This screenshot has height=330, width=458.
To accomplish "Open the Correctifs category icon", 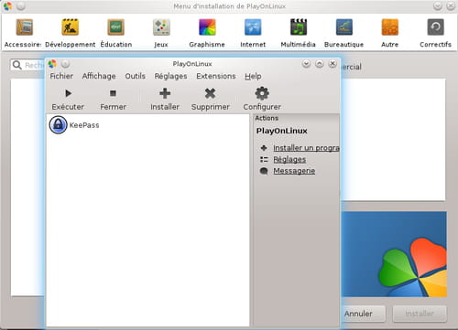I will tap(435, 27).
